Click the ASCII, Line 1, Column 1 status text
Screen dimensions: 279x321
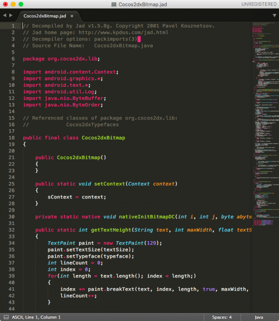[36, 317]
